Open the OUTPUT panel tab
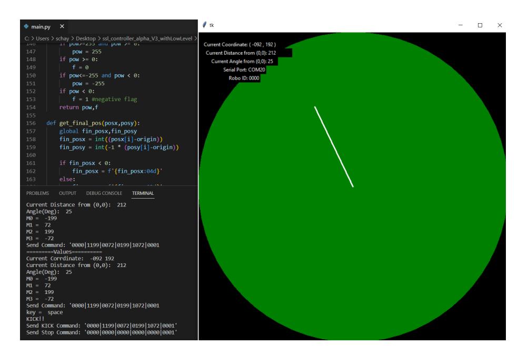 coord(67,193)
